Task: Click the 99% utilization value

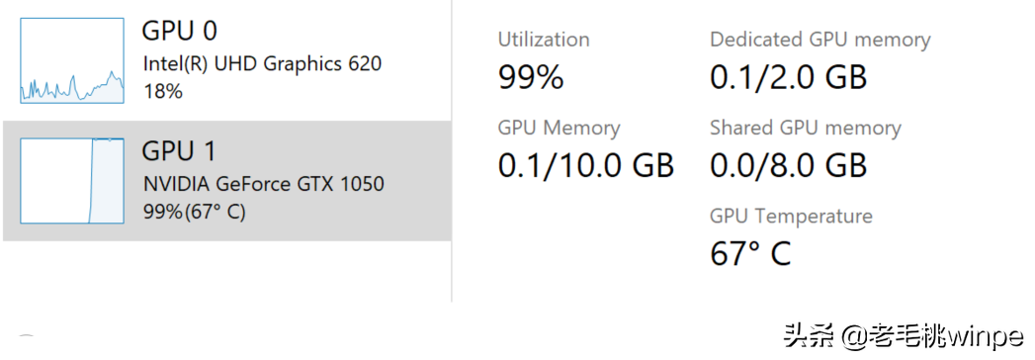Action: pos(531,78)
